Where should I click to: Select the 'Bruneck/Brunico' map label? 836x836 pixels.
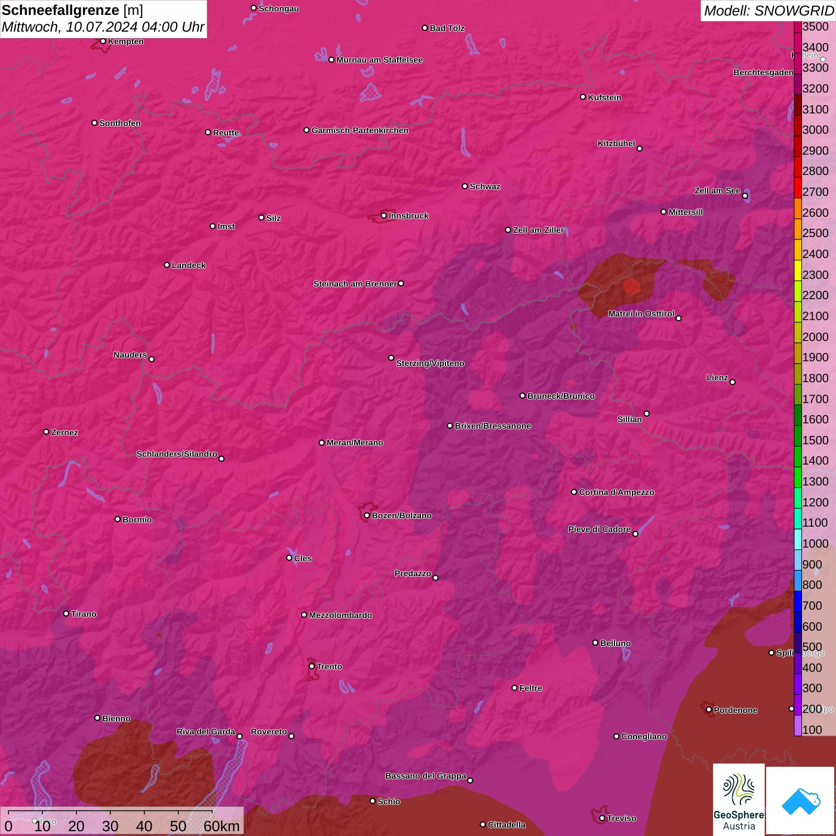(561, 396)
